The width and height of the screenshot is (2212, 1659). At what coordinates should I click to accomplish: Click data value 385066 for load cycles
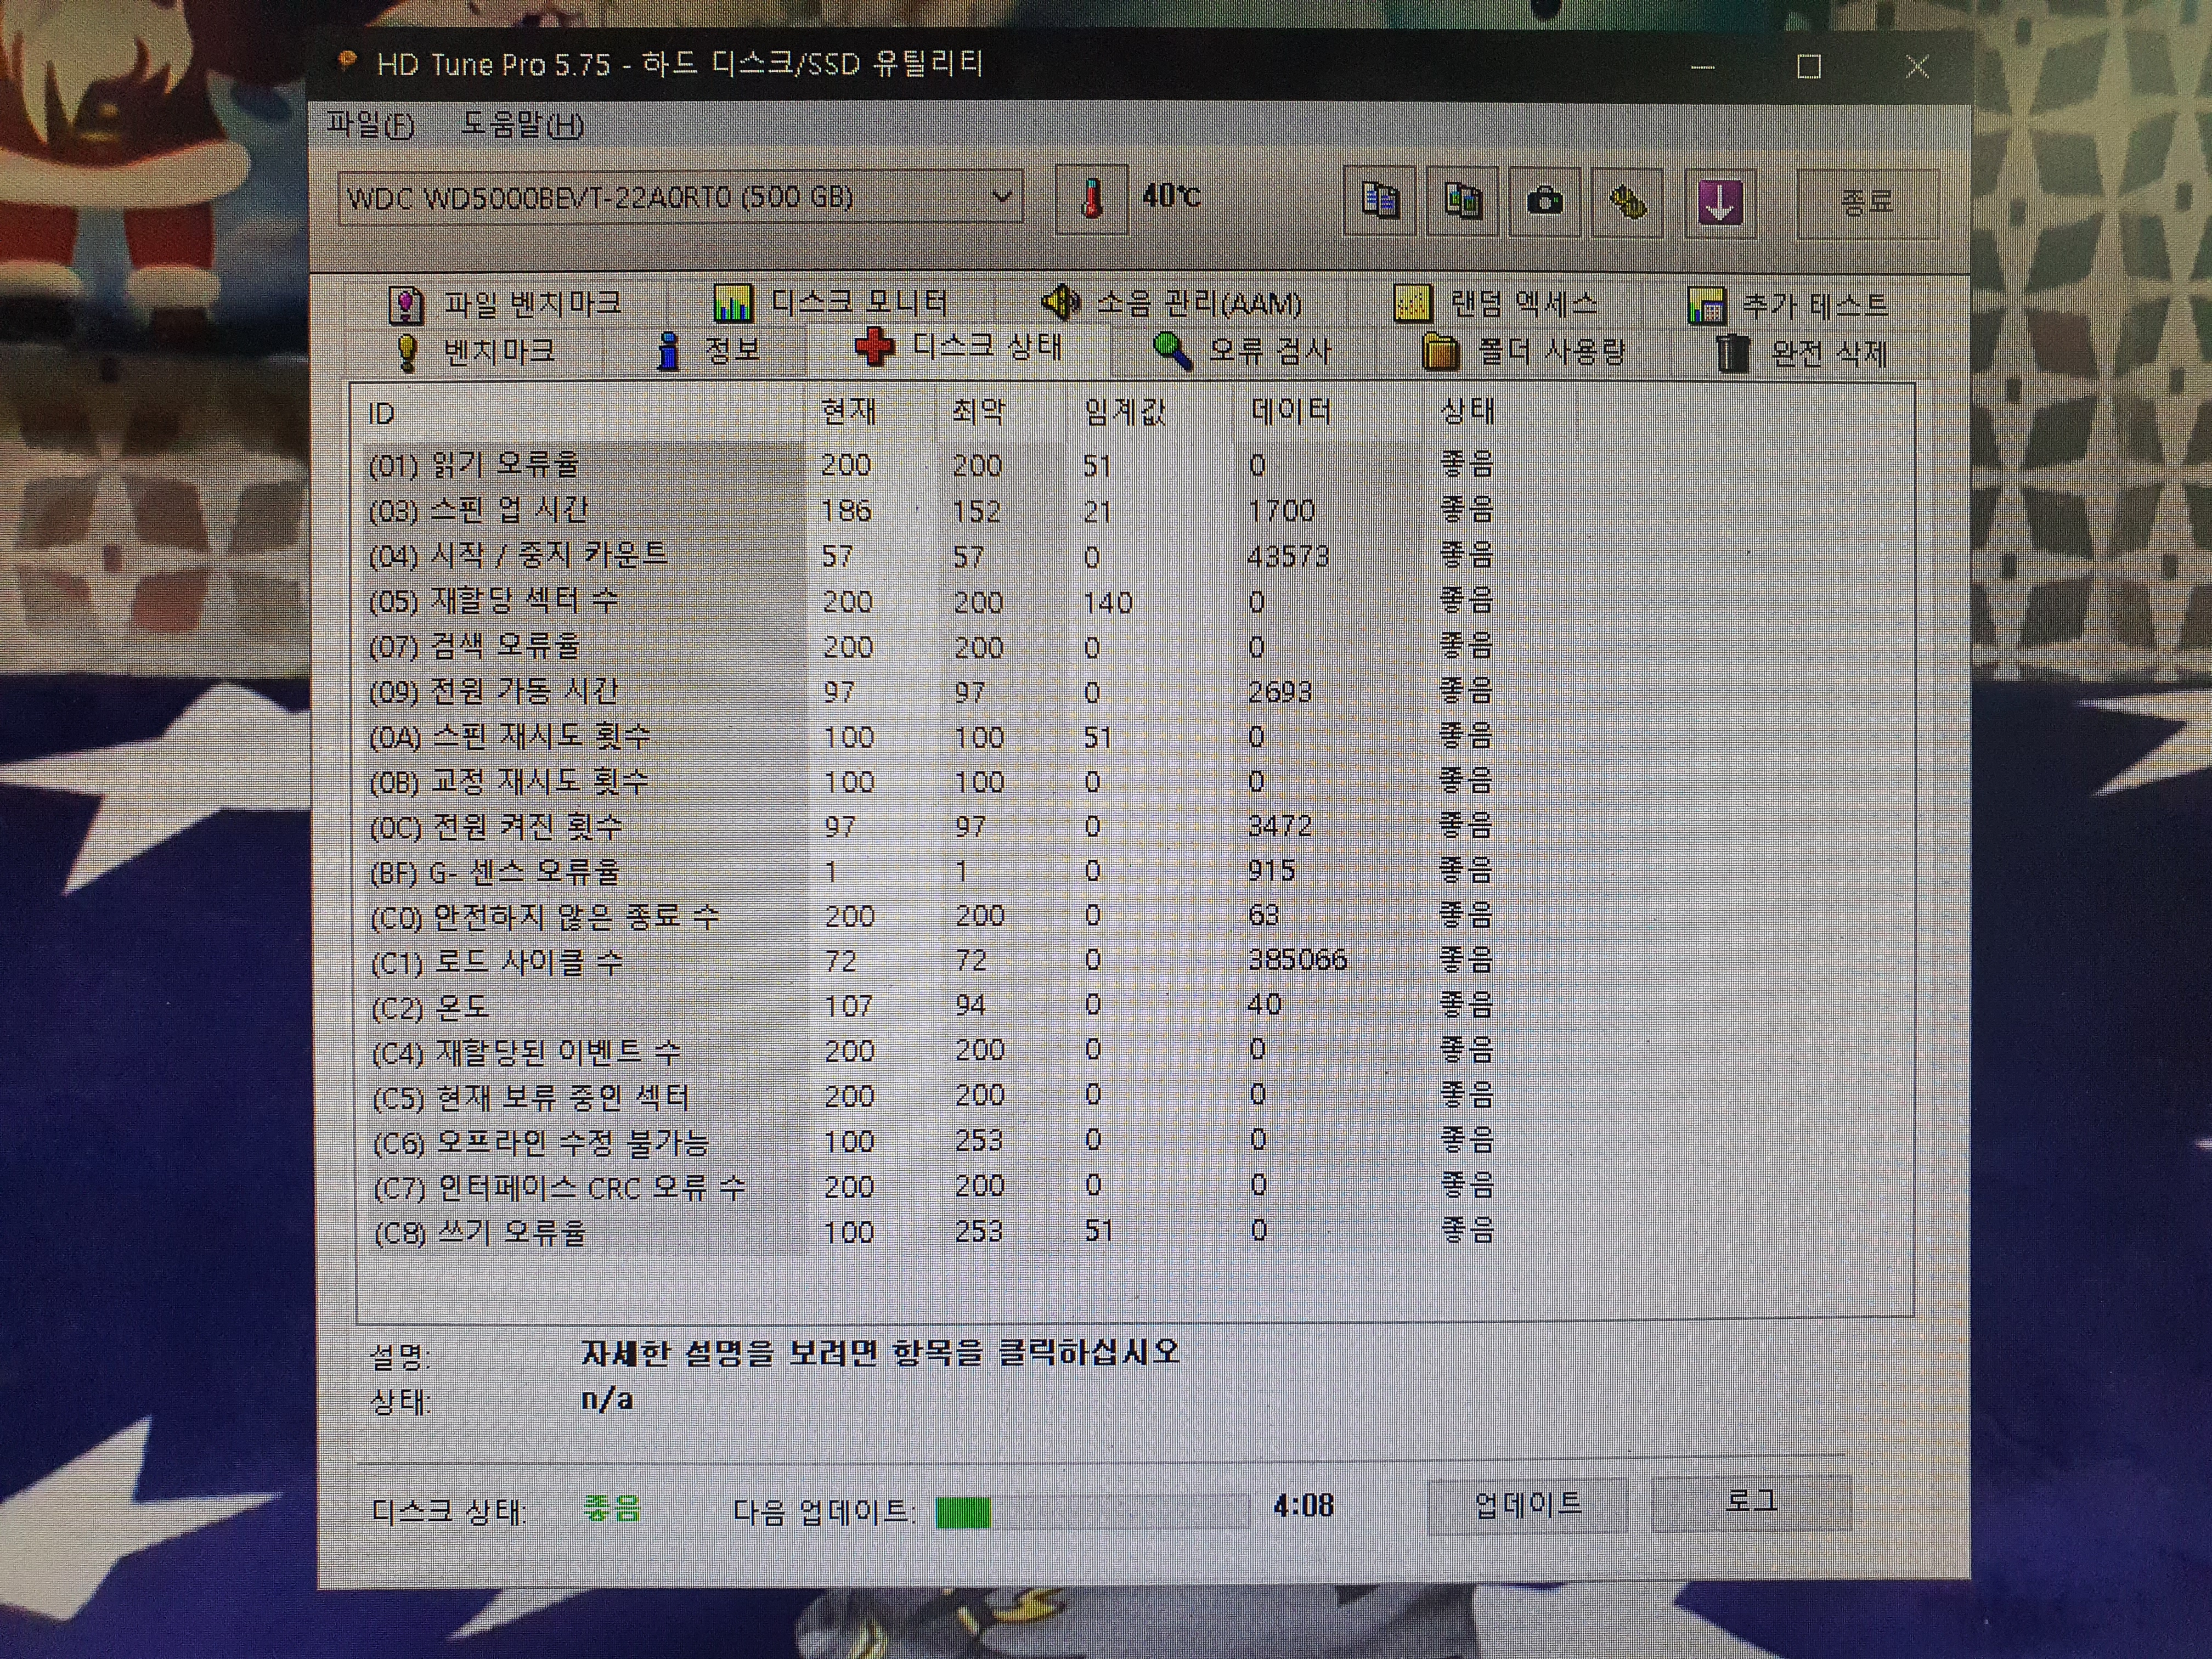(x=1297, y=960)
